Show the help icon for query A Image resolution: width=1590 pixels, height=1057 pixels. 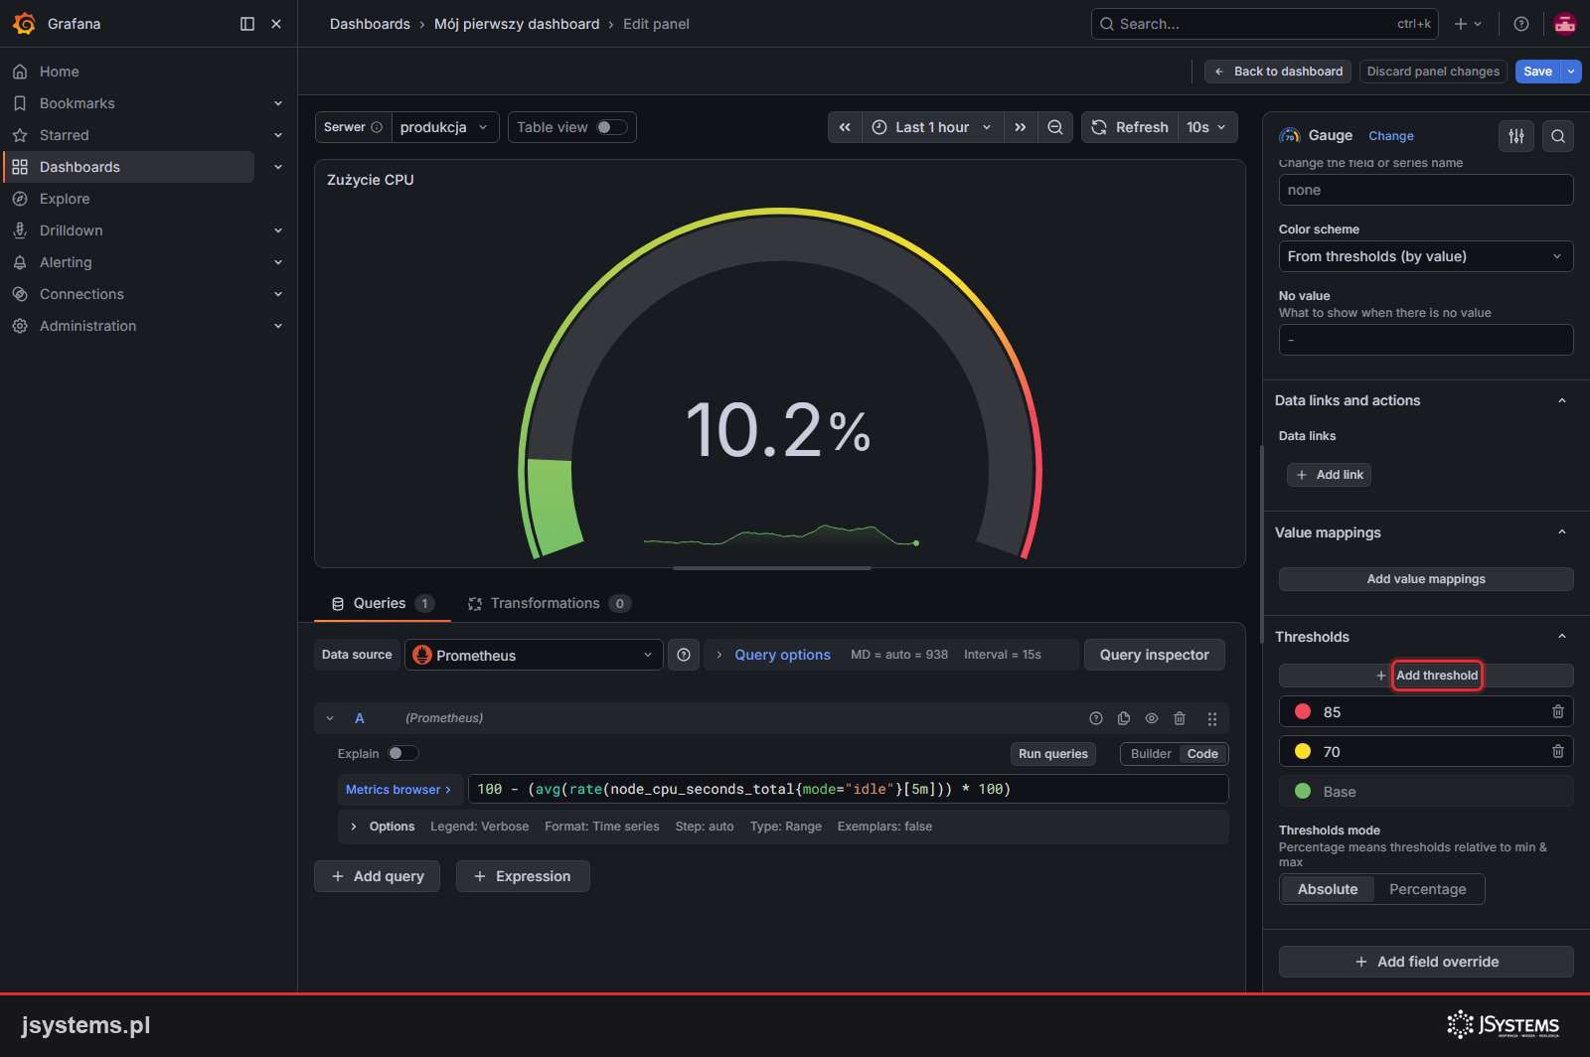(1096, 718)
